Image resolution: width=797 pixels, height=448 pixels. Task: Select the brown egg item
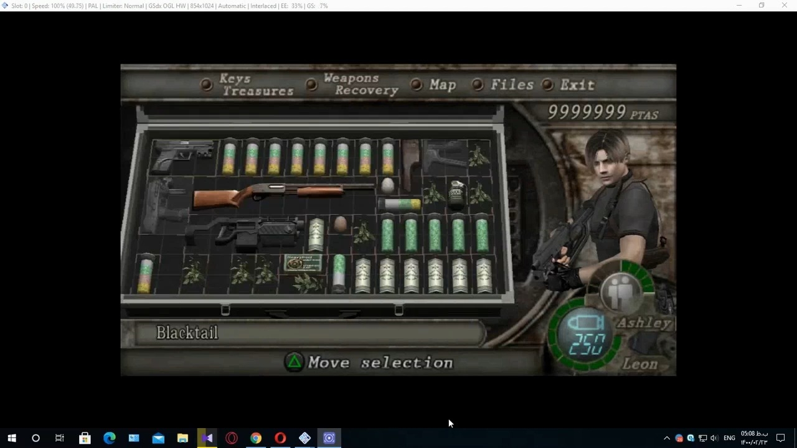(x=340, y=224)
